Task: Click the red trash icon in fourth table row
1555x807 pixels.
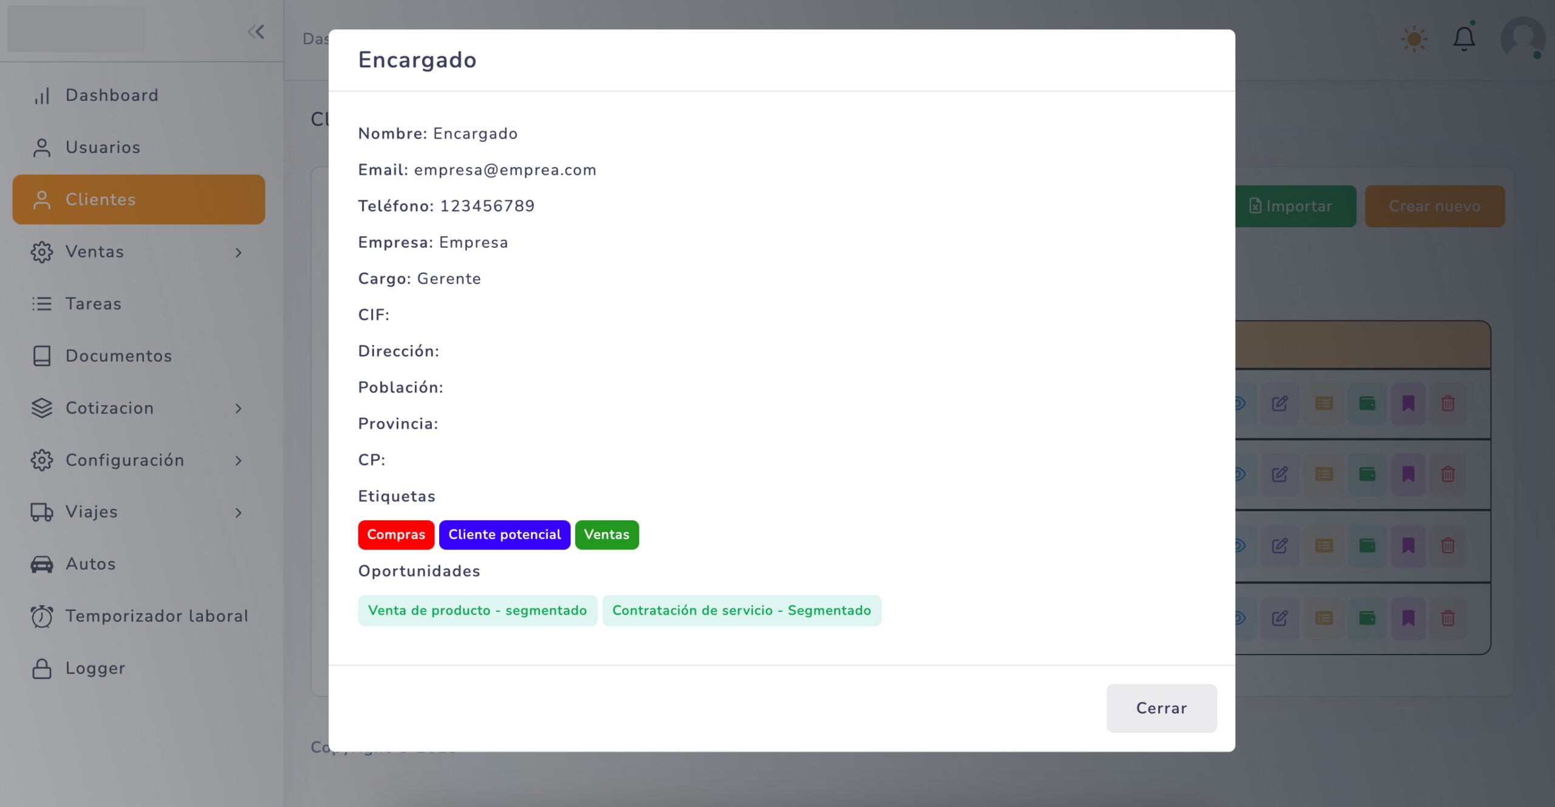Action: click(1448, 619)
